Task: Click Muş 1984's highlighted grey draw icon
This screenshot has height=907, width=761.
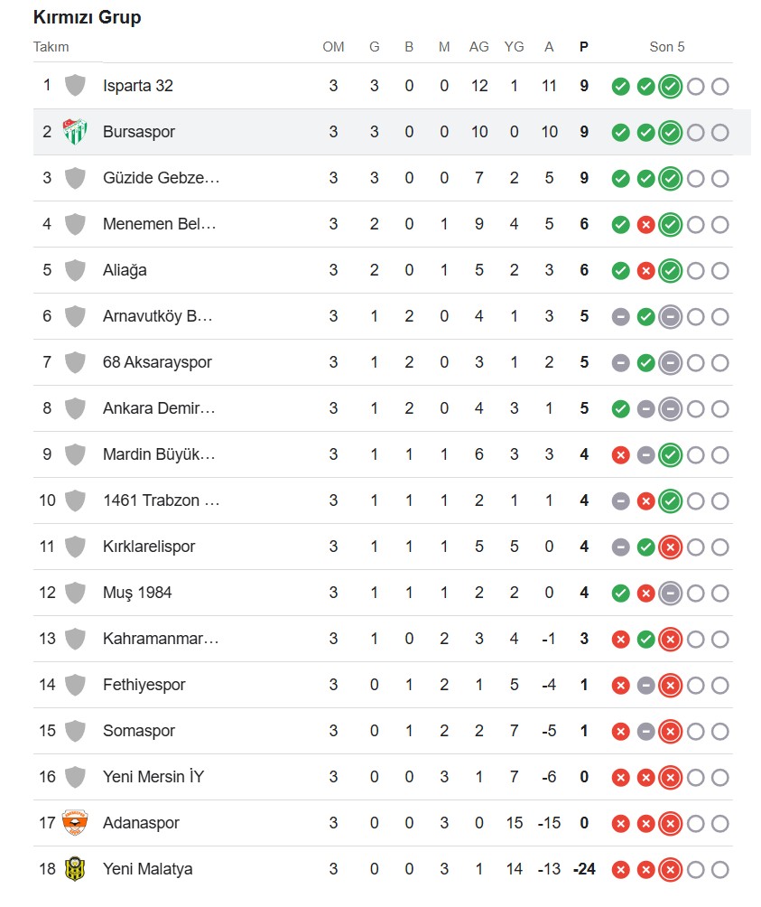Action: click(671, 593)
